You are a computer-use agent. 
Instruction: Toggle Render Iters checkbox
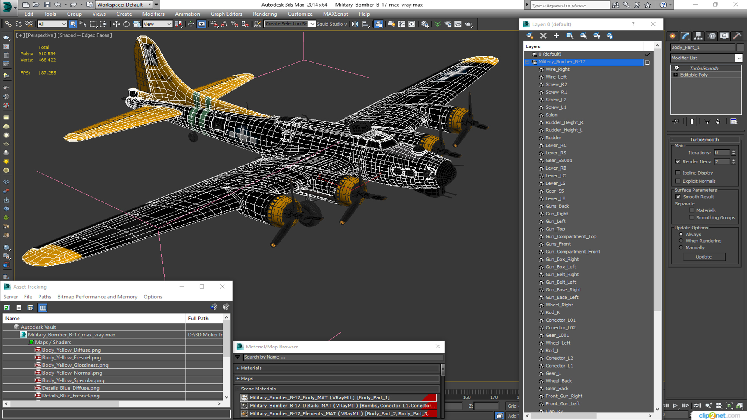[x=678, y=161]
